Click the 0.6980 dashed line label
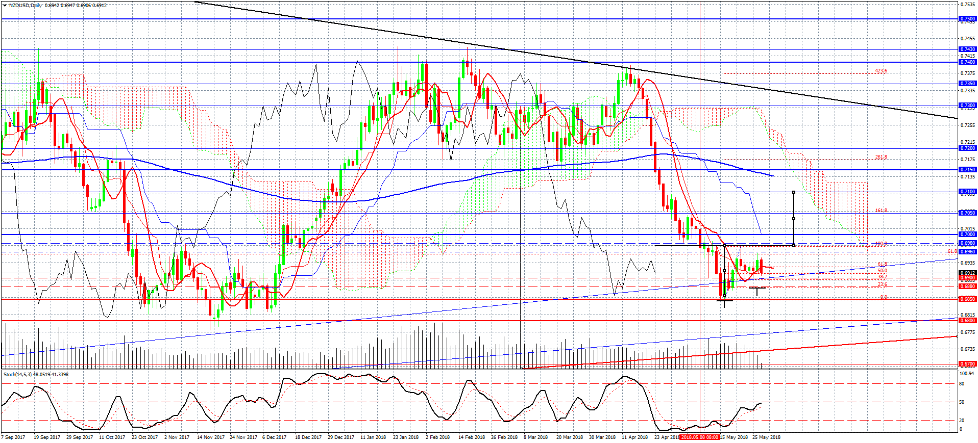 click(968, 243)
